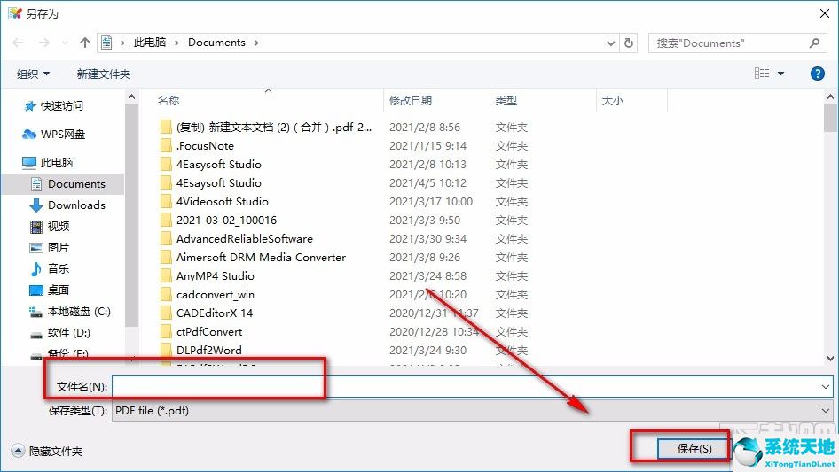
Task: Open help with the question mark
Action: point(817,74)
